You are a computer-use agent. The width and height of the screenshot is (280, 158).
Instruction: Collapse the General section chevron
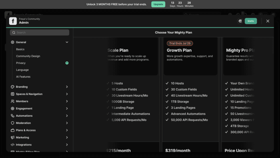click(x=67, y=42)
